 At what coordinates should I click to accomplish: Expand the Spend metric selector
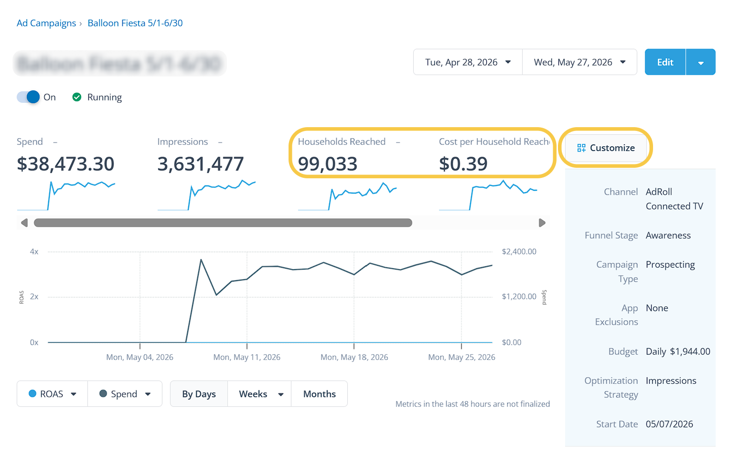125,394
